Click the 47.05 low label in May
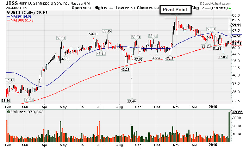Image resolution: width=243 pixels, height=149 pixels. [x=65, y=59]
